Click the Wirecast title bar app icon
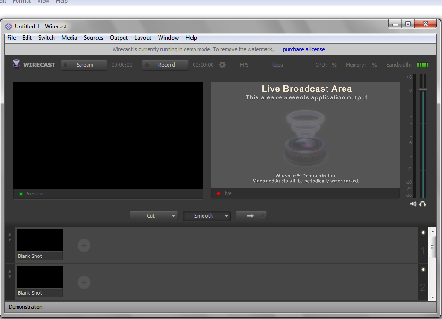Screen dimensions: 442x319 pos(9,27)
